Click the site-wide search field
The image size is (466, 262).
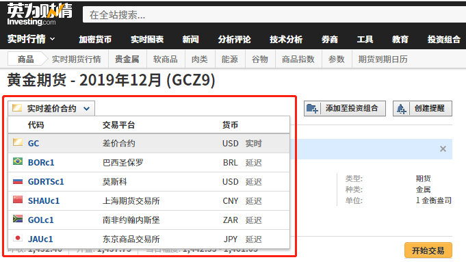pos(274,15)
